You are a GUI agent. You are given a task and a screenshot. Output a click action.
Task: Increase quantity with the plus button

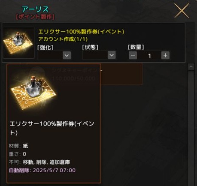[x=166, y=55]
